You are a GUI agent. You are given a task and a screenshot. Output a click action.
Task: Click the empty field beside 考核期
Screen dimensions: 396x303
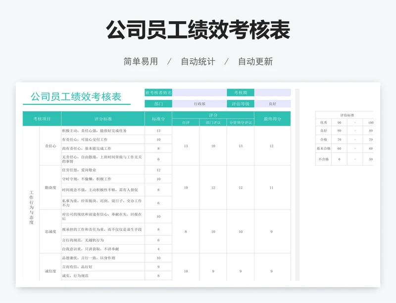[x=273, y=92]
